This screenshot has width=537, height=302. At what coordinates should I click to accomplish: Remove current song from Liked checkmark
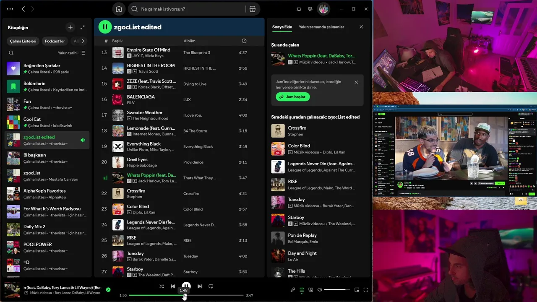(108, 289)
